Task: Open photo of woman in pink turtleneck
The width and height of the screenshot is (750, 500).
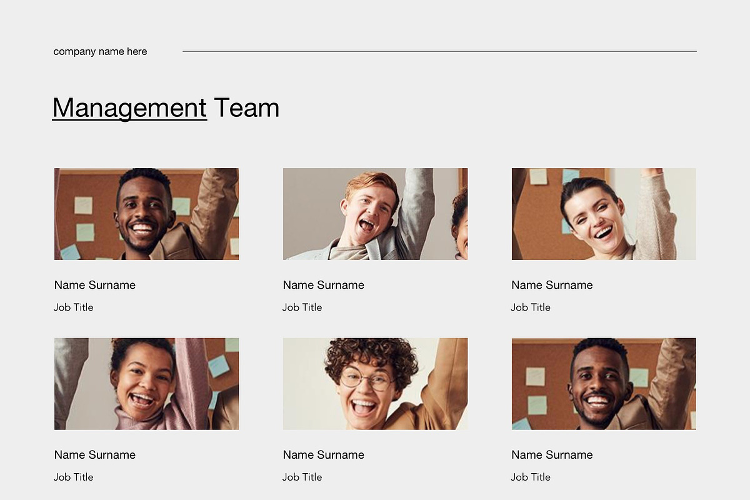Action: (146, 384)
